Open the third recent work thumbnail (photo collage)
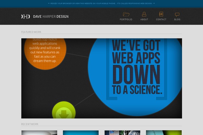 [x=122, y=133]
